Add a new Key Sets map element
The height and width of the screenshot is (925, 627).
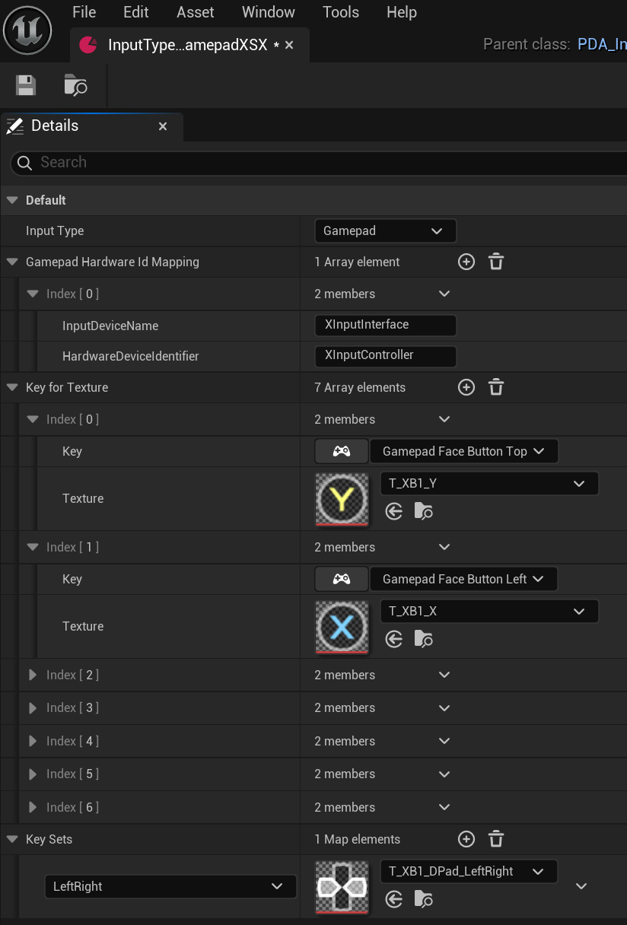[466, 839]
